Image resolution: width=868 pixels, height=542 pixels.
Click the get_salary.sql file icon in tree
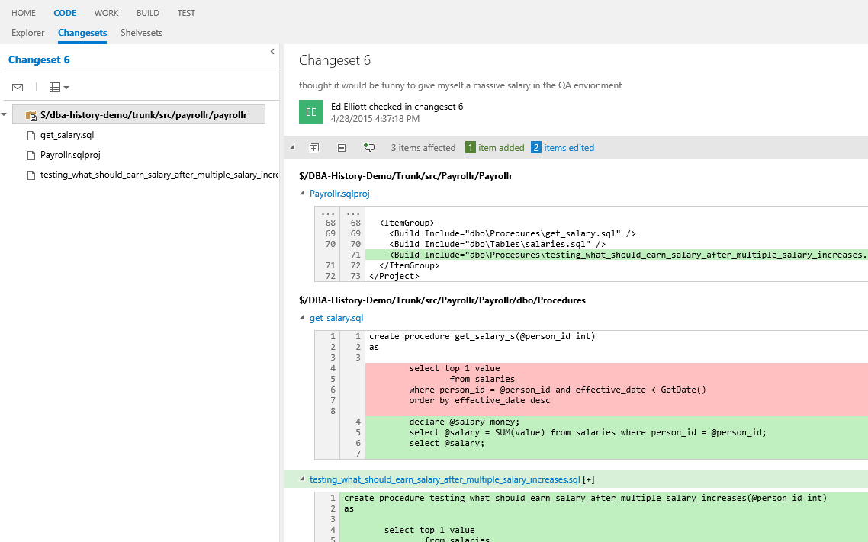31,136
